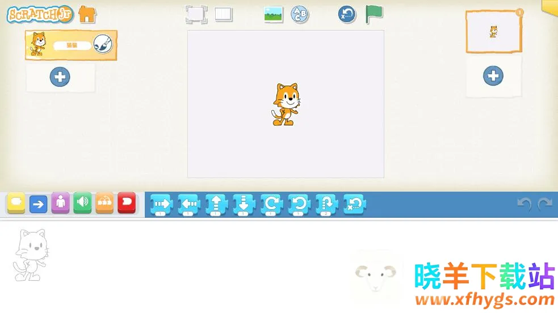Click the cat character name field
Screen dimensions: 558x313
click(72, 45)
